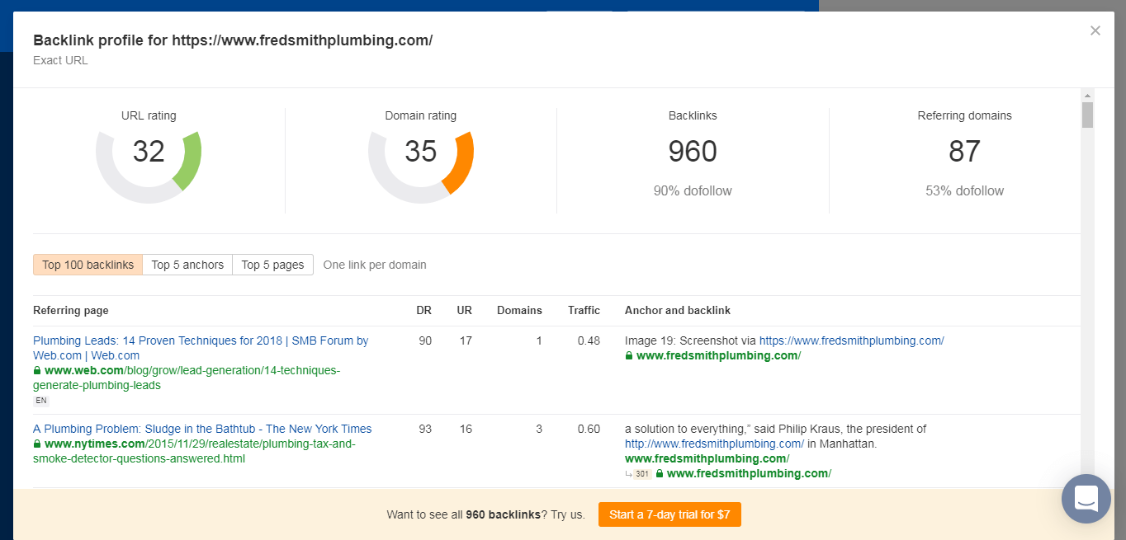Click the 301 redirect badge

coord(642,474)
